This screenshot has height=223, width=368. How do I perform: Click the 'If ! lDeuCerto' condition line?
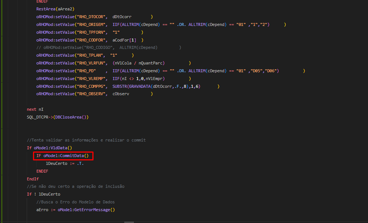[x=43, y=194]
